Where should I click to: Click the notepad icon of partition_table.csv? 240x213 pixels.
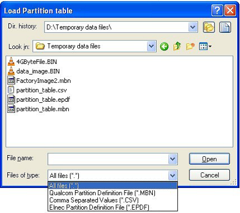click(x=11, y=90)
